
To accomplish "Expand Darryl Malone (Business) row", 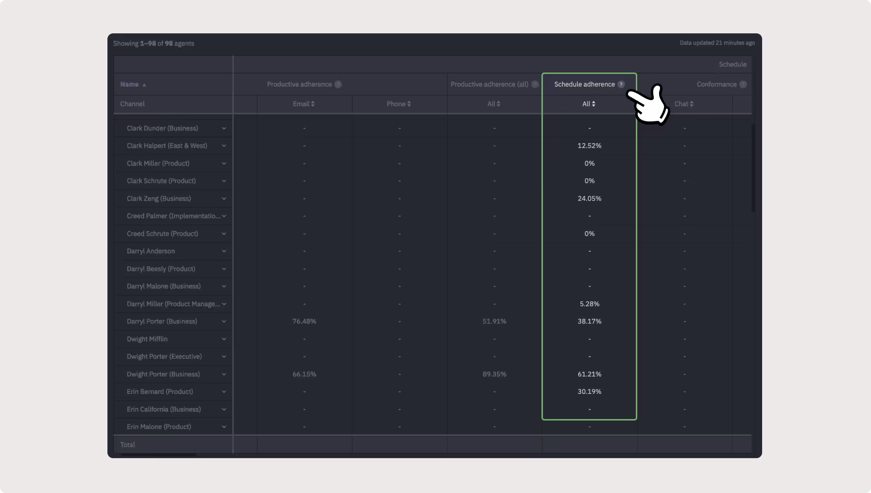I will pos(224,287).
